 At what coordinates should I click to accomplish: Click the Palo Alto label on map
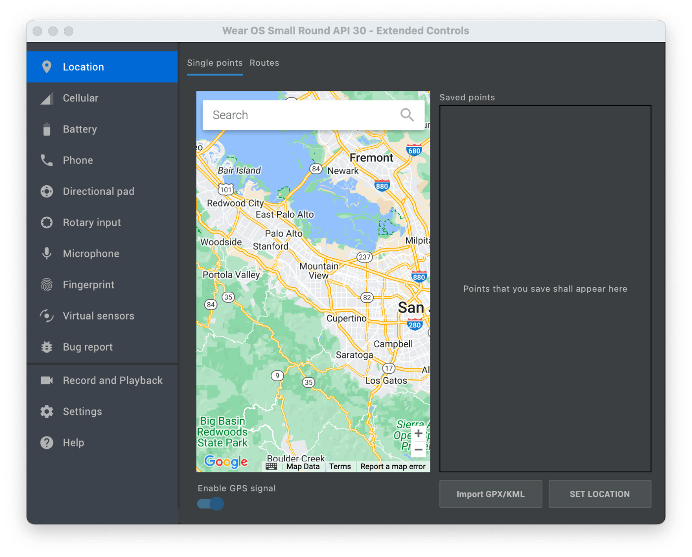pyautogui.click(x=284, y=233)
